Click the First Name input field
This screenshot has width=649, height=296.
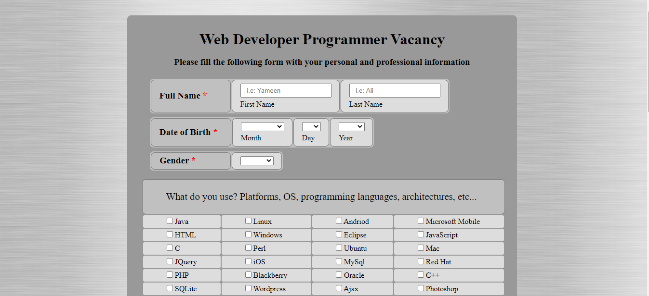click(286, 90)
